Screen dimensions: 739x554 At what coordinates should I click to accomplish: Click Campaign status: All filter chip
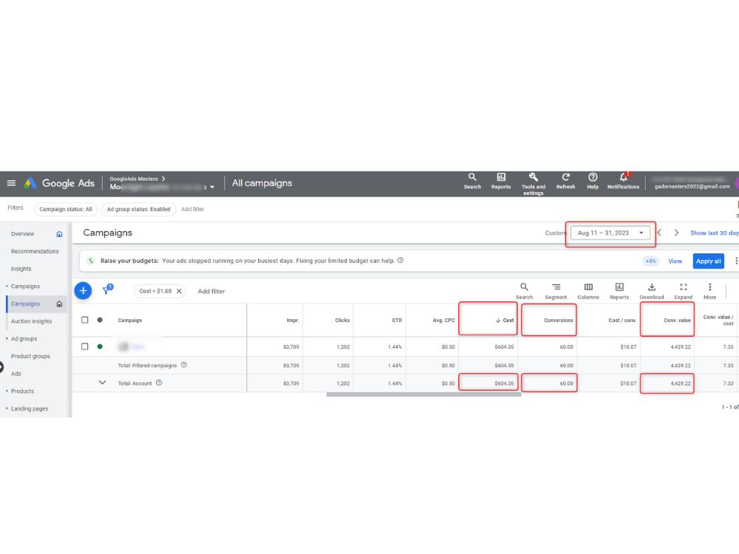point(66,209)
